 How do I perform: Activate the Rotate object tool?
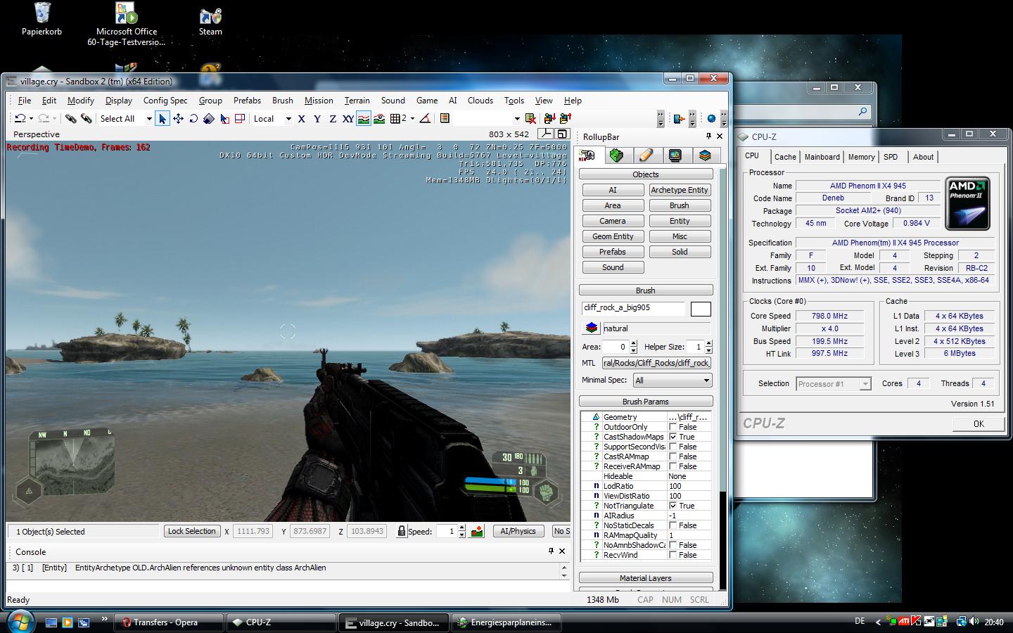193,119
